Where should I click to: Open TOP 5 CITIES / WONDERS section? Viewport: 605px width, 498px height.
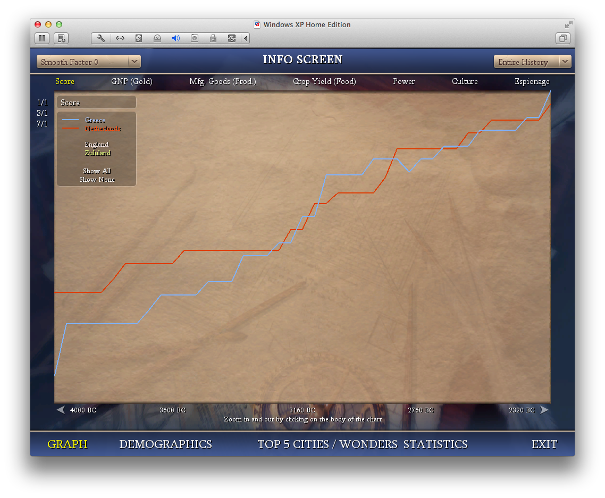tap(327, 444)
